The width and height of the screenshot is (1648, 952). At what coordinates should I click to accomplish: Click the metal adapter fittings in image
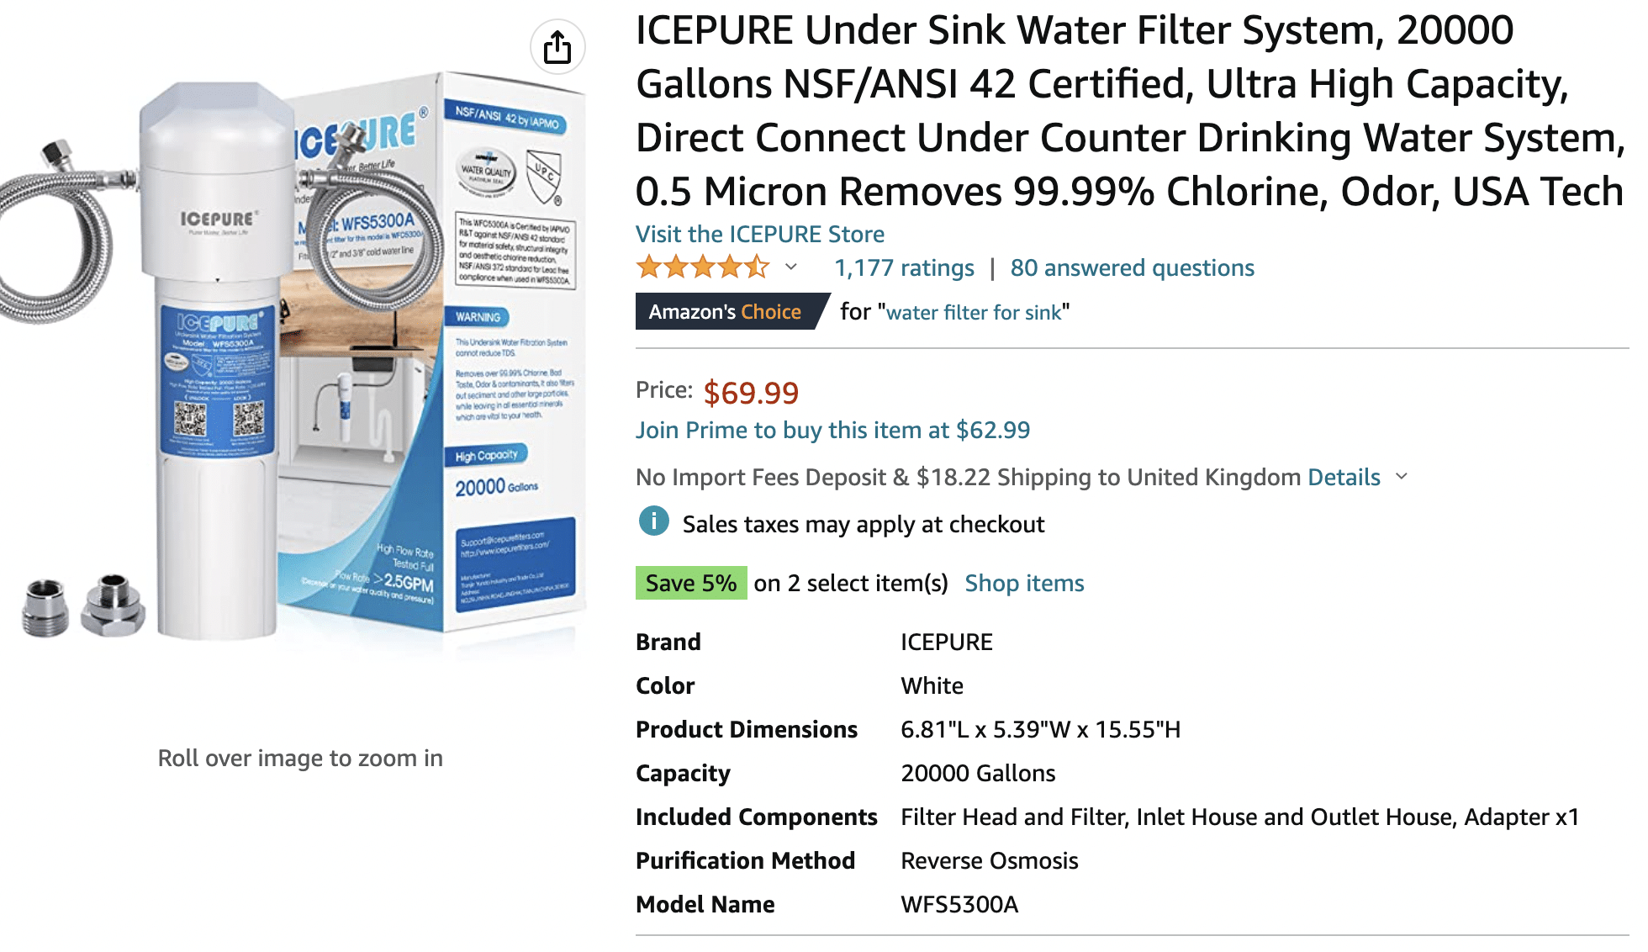pos(82,606)
